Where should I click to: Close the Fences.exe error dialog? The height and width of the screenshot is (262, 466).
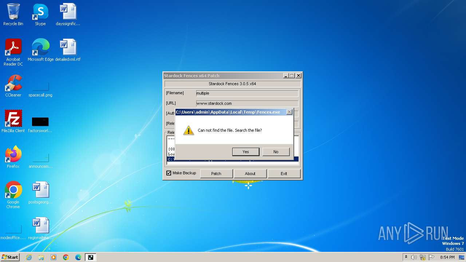point(289,112)
